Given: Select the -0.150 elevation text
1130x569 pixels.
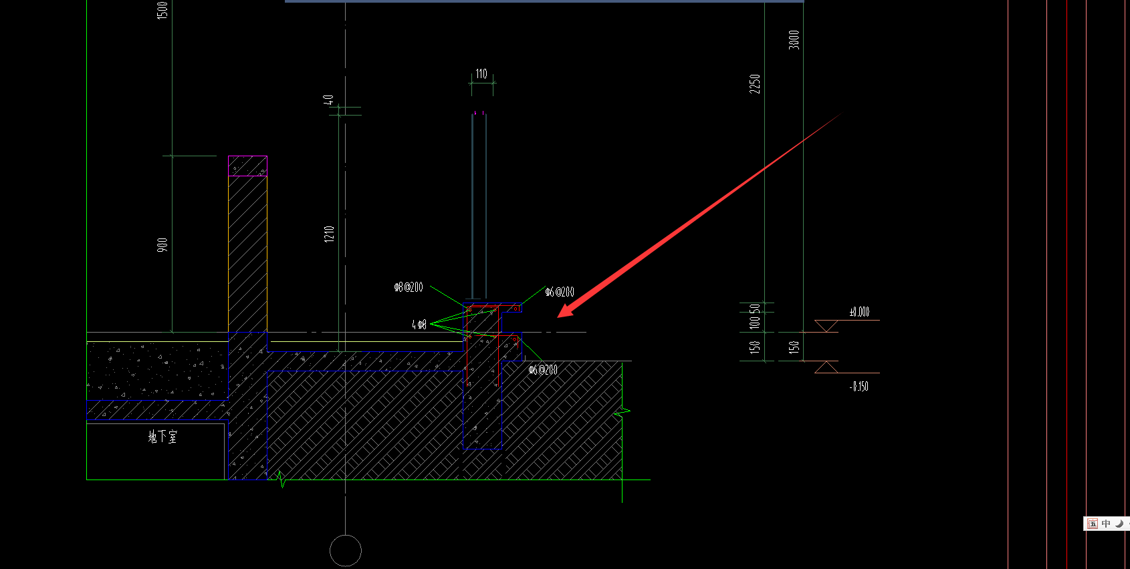Looking at the screenshot, I should point(859,387).
